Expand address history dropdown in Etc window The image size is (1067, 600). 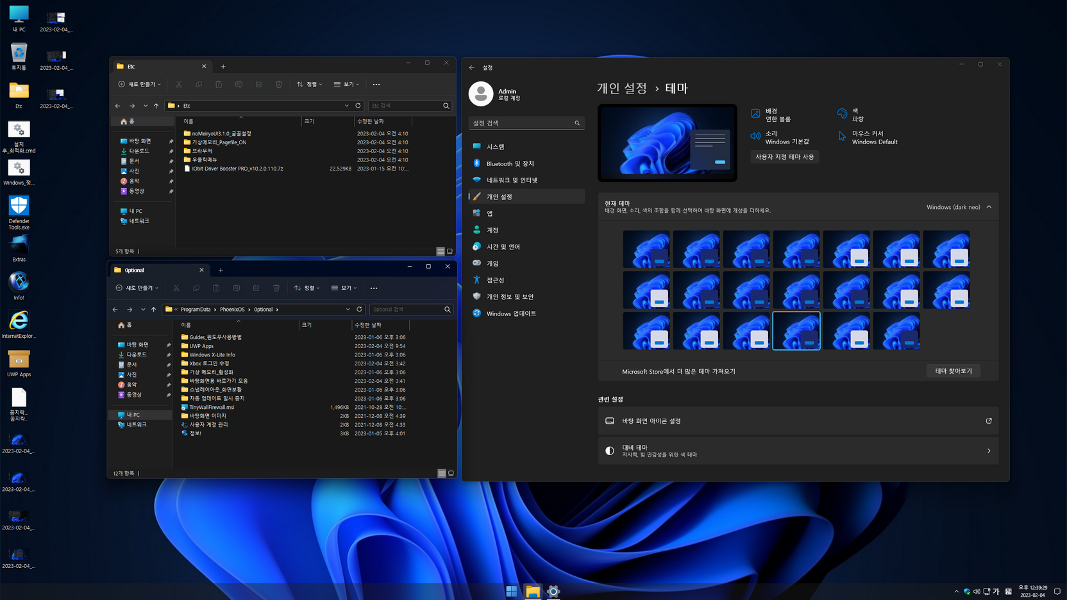click(347, 106)
